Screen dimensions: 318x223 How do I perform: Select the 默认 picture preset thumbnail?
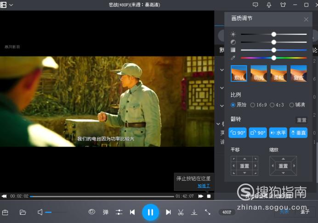[239, 73]
